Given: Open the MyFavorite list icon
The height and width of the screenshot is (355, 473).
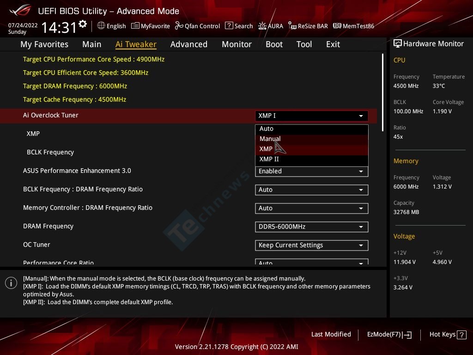Looking at the screenshot, I should pos(135,26).
